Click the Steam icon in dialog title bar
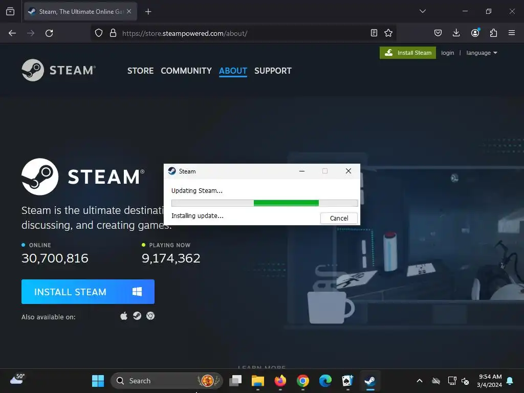The height and width of the screenshot is (393, 524). 172,171
